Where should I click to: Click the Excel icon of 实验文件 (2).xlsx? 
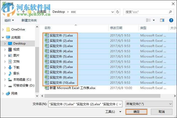[x=47, y=40]
